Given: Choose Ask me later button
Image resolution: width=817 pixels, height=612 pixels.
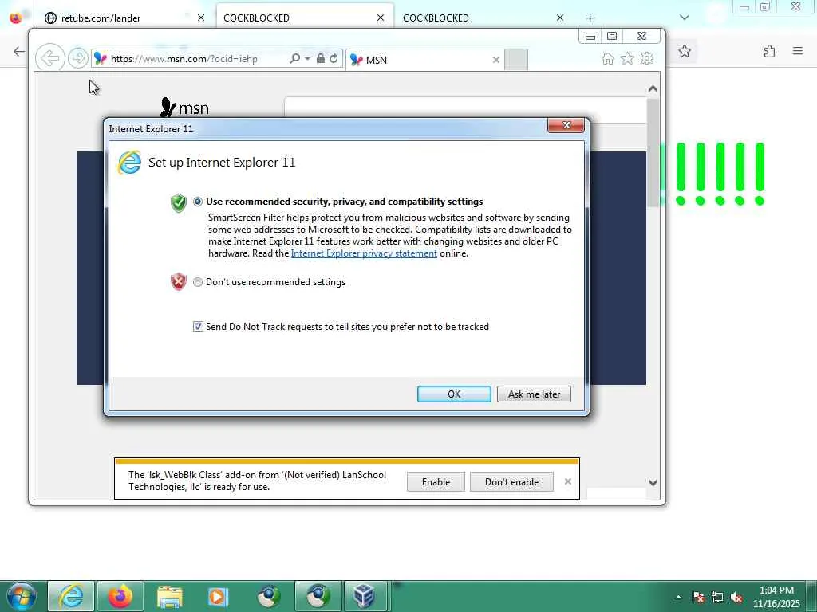Looking at the screenshot, I should pyautogui.click(x=534, y=394).
